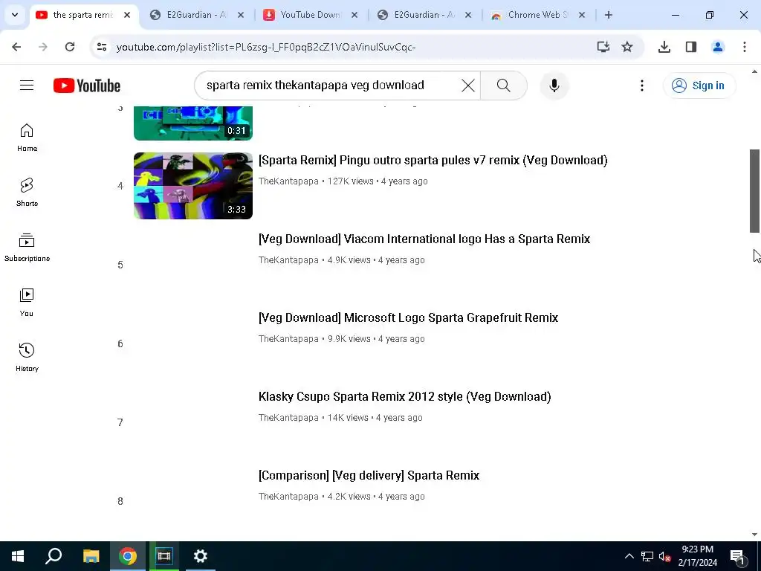Open Subscriptions in the sidebar
This screenshot has height=571, width=761.
click(x=27, y=247)
